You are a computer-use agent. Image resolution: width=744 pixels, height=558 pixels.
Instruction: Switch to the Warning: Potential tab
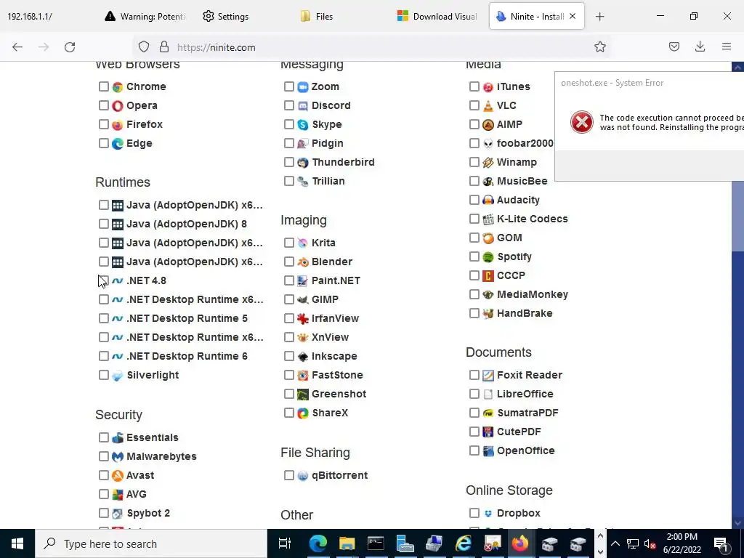pos(145,16)
